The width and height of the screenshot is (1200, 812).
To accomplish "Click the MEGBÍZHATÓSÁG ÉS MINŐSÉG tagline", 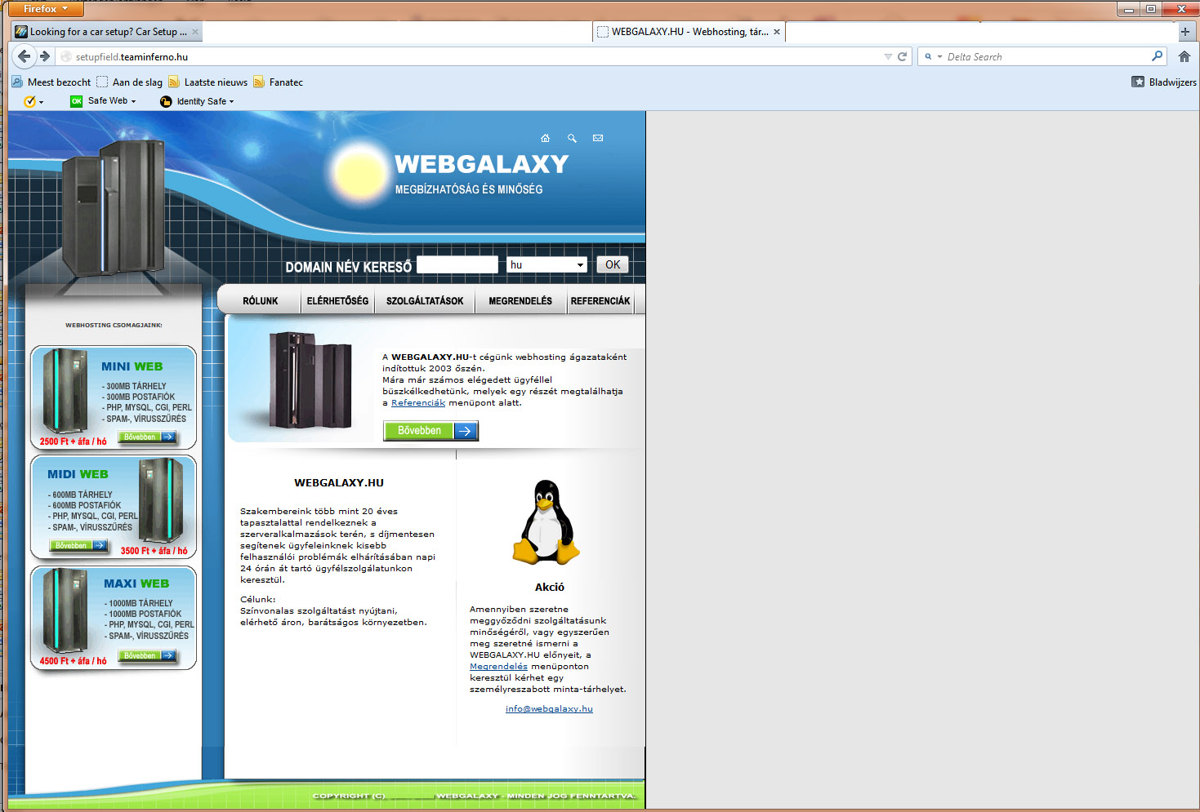I will pos(469,189).
